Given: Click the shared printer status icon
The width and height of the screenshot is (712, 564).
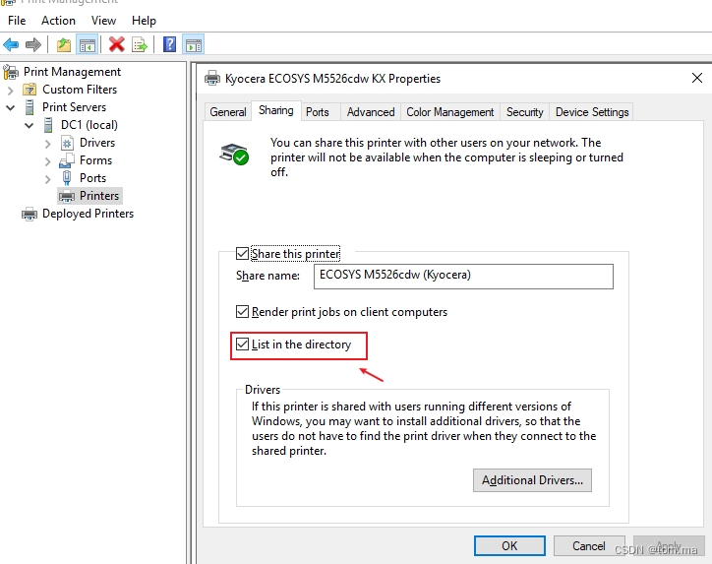Looking at the screenshot, I should point(234,155).
